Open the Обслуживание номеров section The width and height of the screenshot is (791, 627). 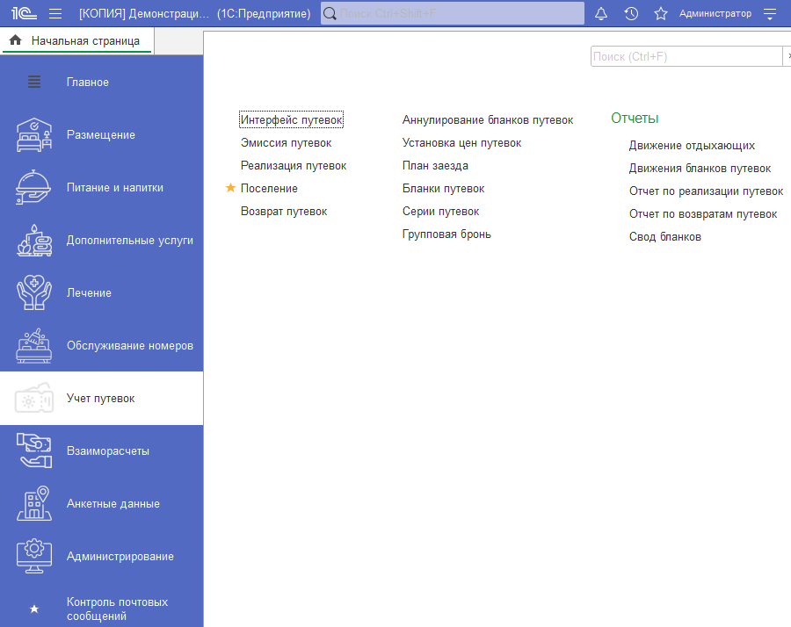[129, 346]
